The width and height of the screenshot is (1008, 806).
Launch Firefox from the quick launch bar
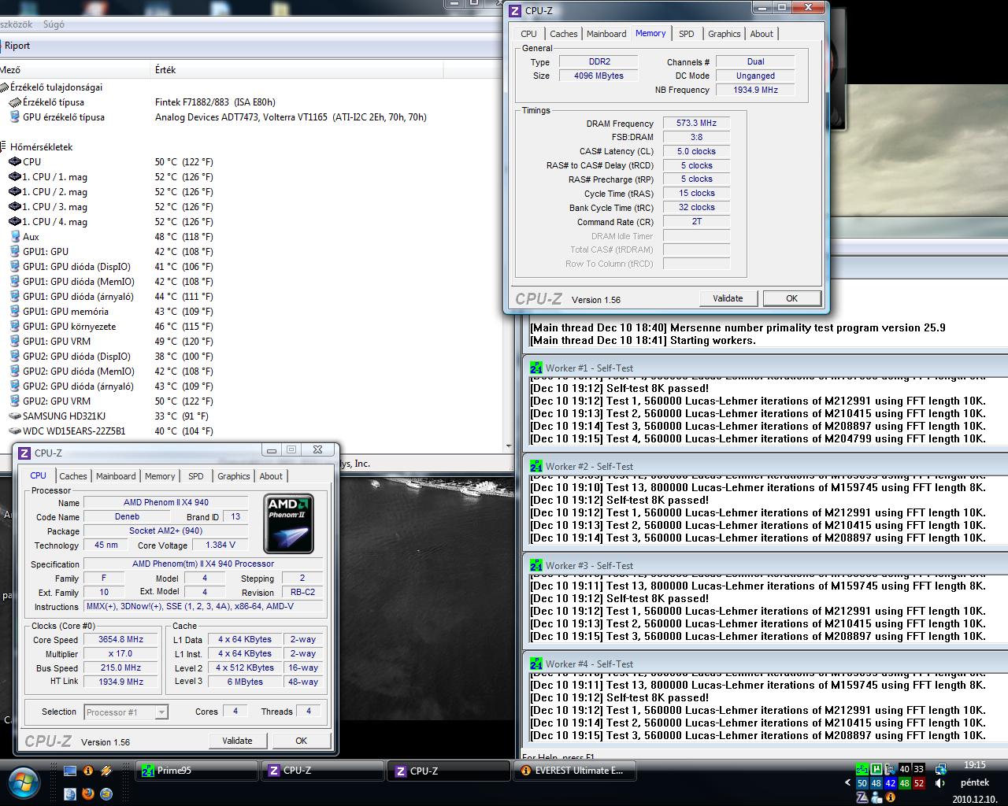click(88, 794)
